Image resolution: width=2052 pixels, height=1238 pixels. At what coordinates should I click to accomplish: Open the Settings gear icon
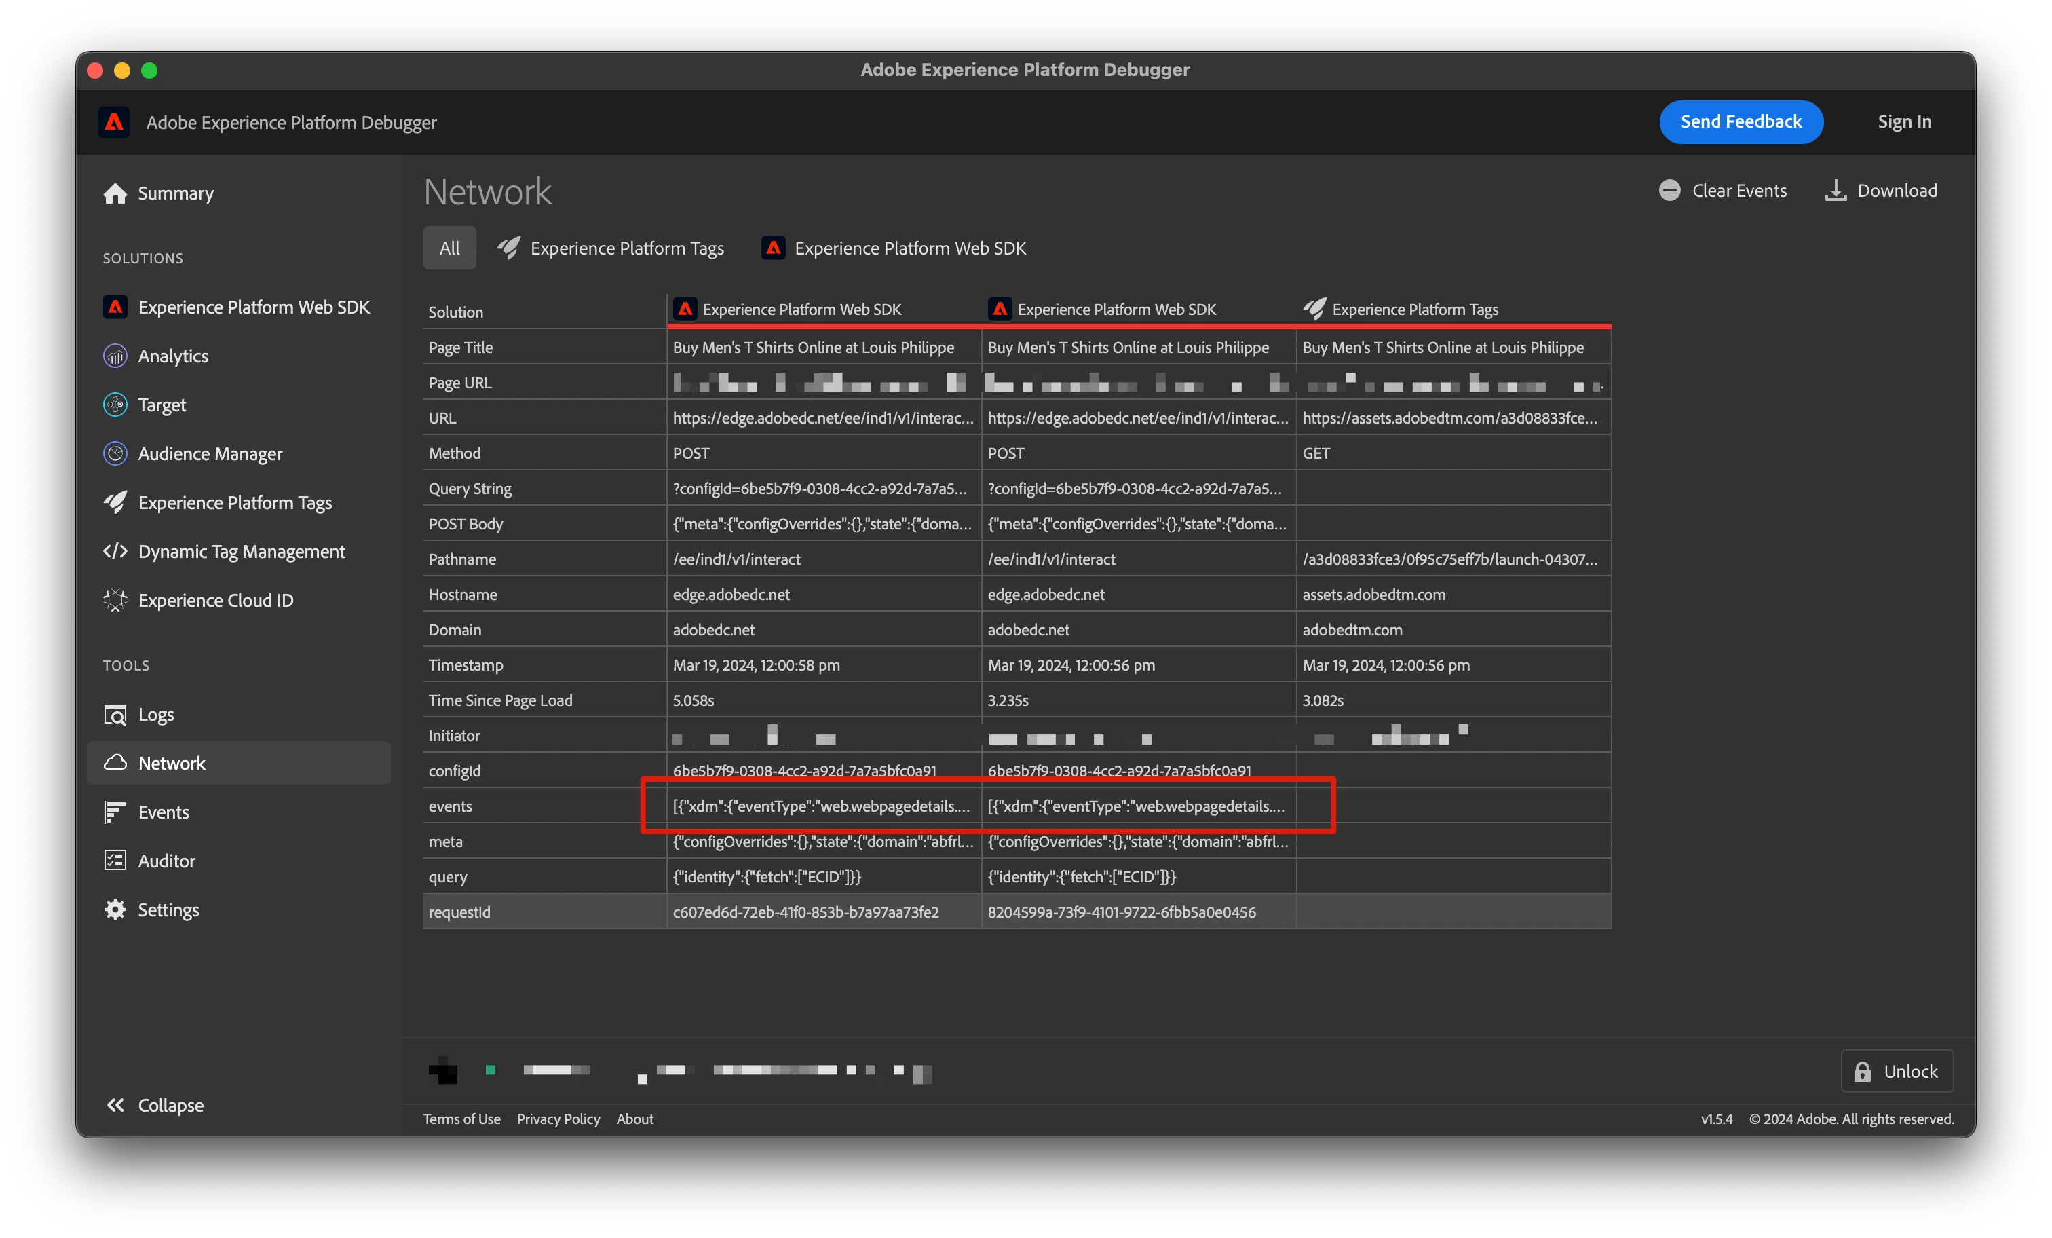click(115, 909)
